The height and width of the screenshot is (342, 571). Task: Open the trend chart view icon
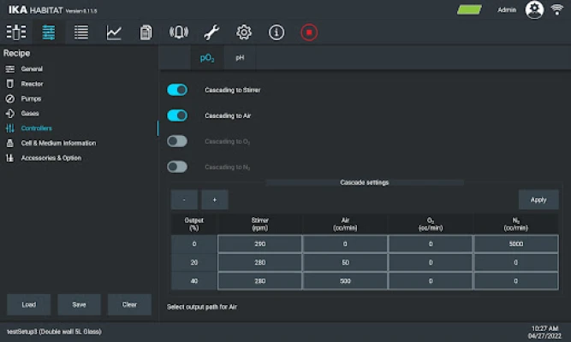tap(114, 32)
